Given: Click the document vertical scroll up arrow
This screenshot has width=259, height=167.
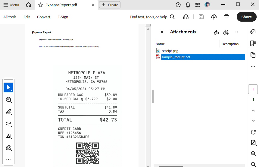Looking at the screenshot, I should coord(148,29).
